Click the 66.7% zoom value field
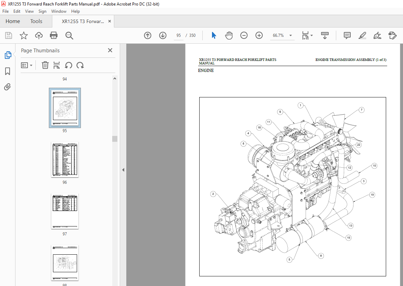 point(278,35)
